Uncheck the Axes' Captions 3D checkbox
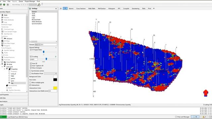Screen dimensions: 212x119 (31, 65)
